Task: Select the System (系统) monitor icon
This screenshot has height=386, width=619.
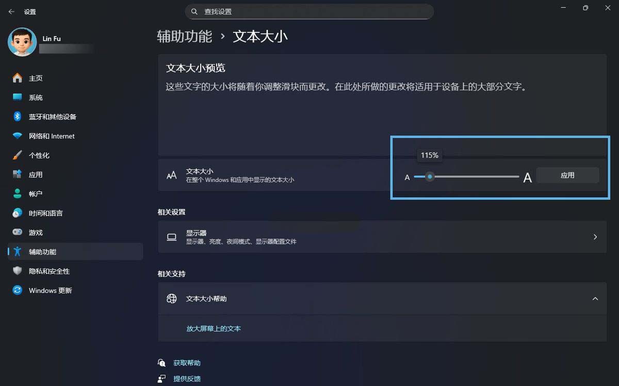Action: click(x=18, y=97)
